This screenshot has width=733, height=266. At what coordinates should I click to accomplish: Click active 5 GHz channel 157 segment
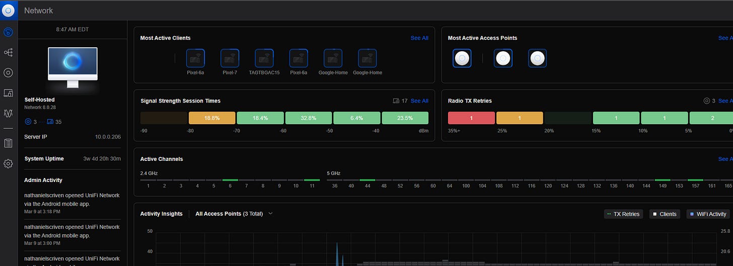click(695, 180)
